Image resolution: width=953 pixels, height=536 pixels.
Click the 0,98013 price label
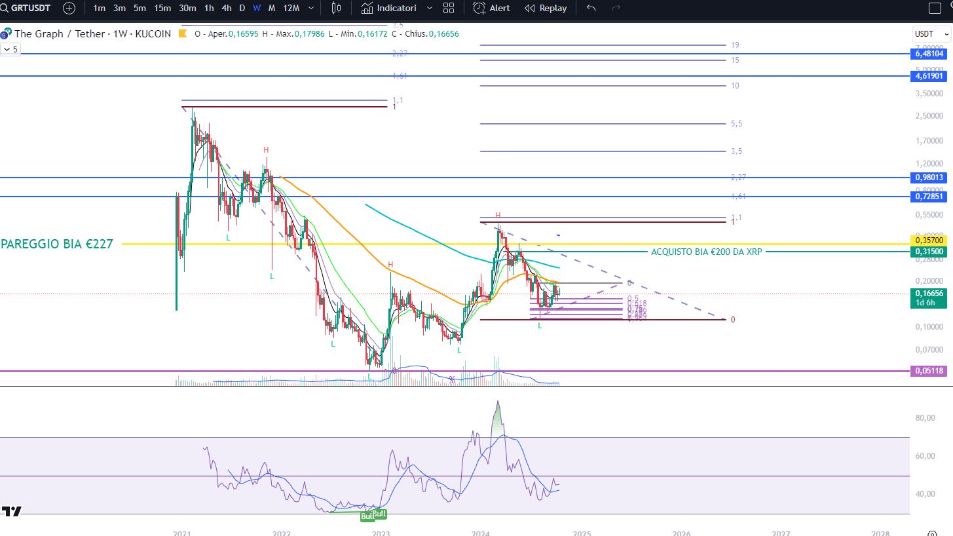click(930, 178)
